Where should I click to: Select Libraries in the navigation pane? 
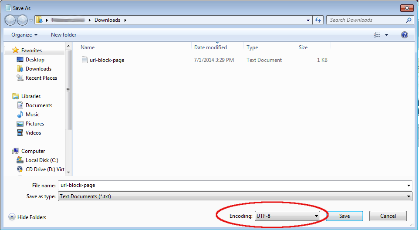[31, 96]
